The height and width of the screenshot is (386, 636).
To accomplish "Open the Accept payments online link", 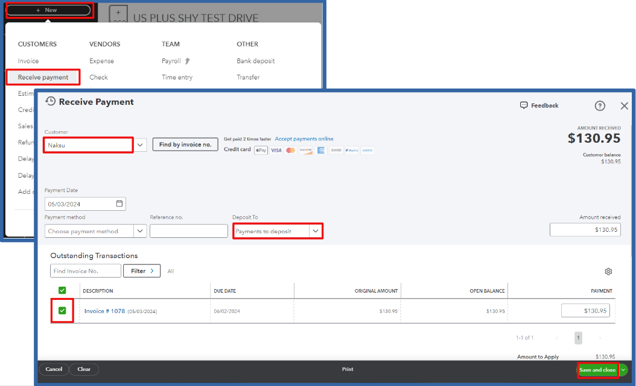I will click(304, 139).
